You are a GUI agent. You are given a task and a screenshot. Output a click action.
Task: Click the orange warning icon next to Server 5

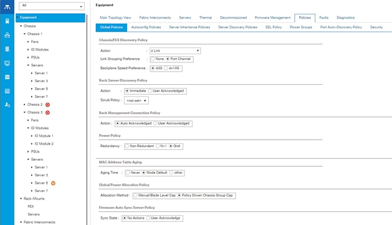pyautogui.click(x=53, y=183)
